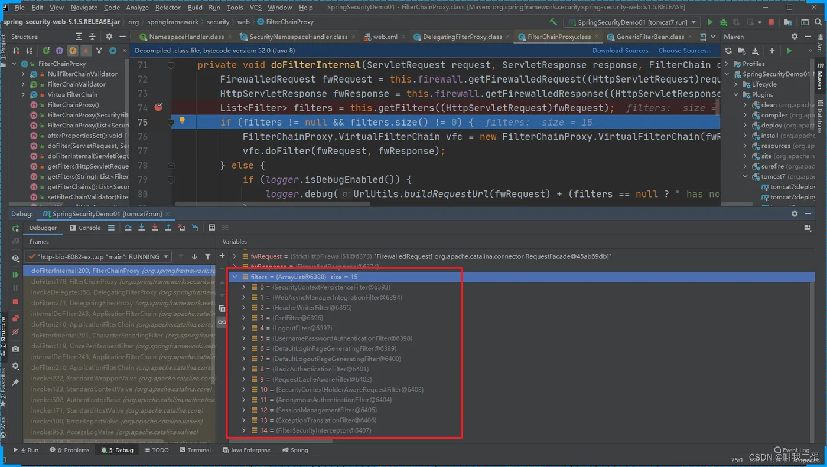Toggle breakpoint on line 74
827x467 pixels.
tap(158, 107)
